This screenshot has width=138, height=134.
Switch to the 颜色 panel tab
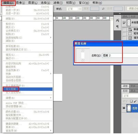(125, 17)
